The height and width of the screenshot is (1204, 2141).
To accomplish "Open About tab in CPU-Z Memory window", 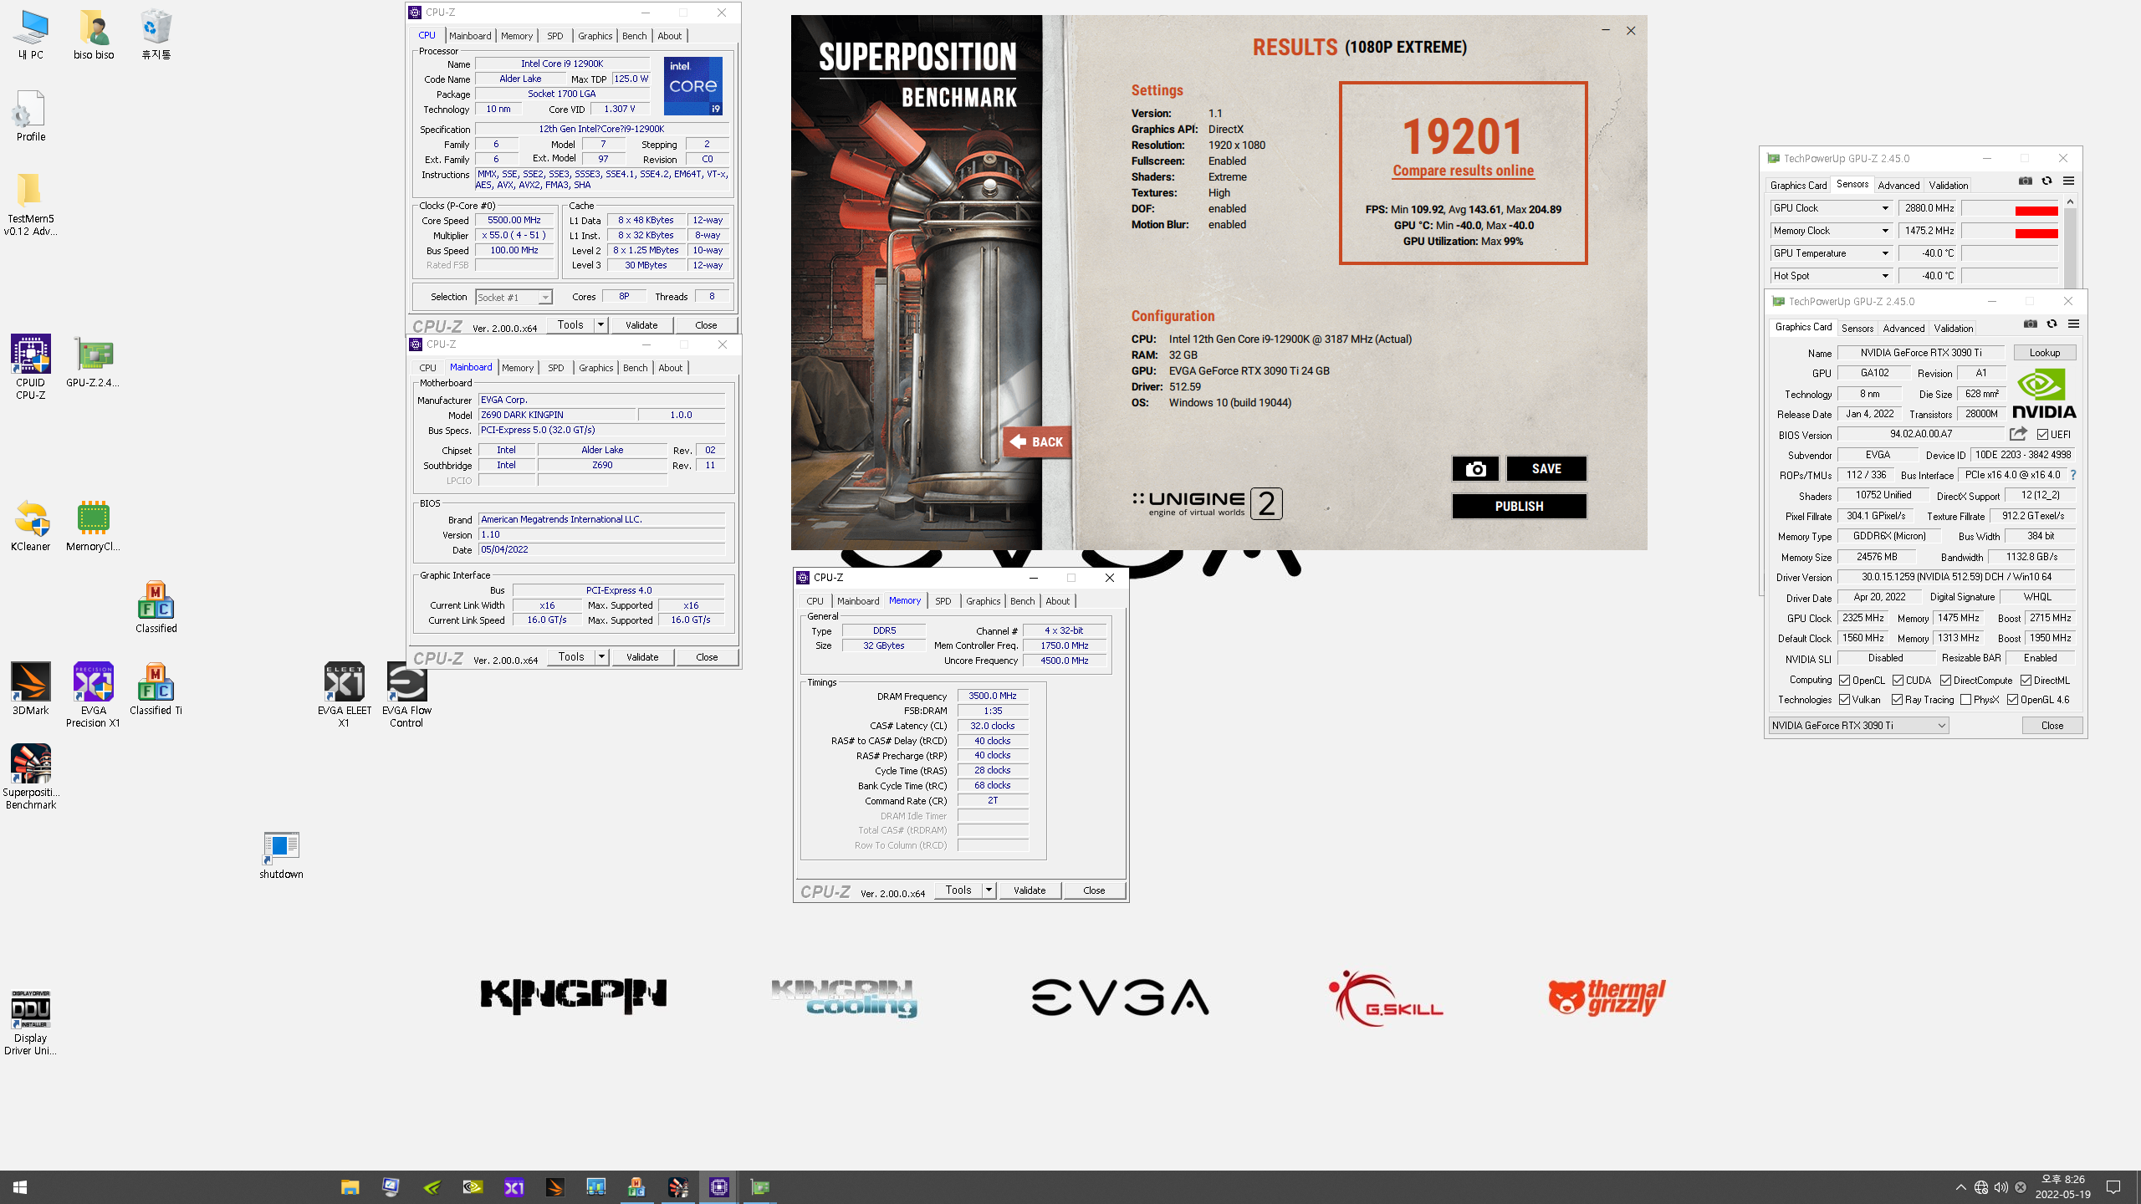I will click(x=1057, y=601).
